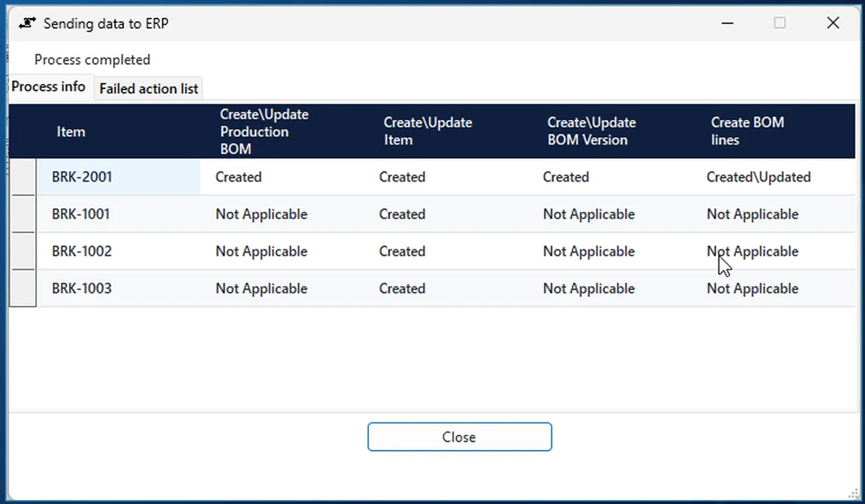Click BRK-2001's Production BOM Created cell
The width and height of the screenshot is (865, 504).
(282, 177)
